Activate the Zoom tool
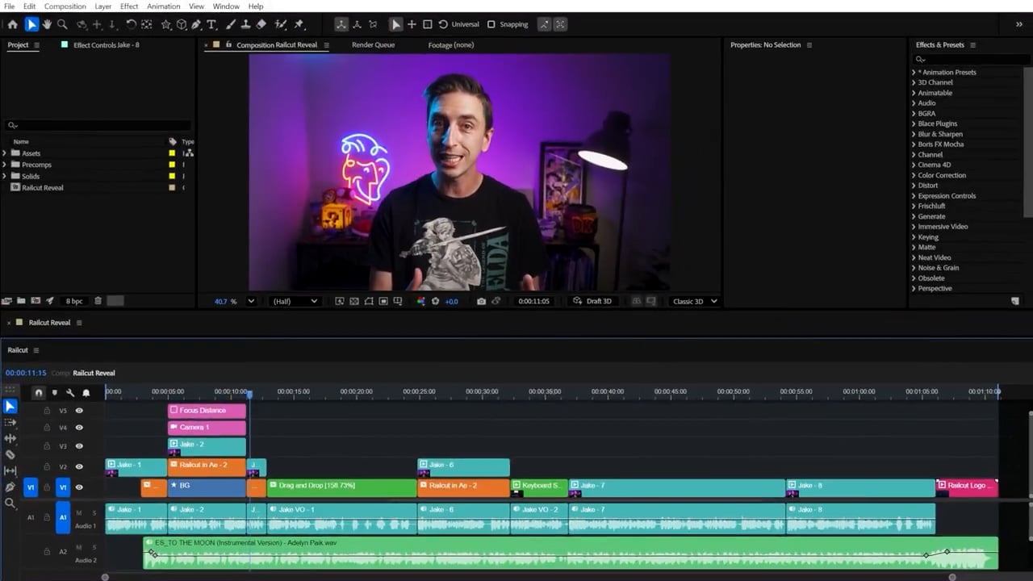Screen dimensions: 1033x581 point(61,24)
